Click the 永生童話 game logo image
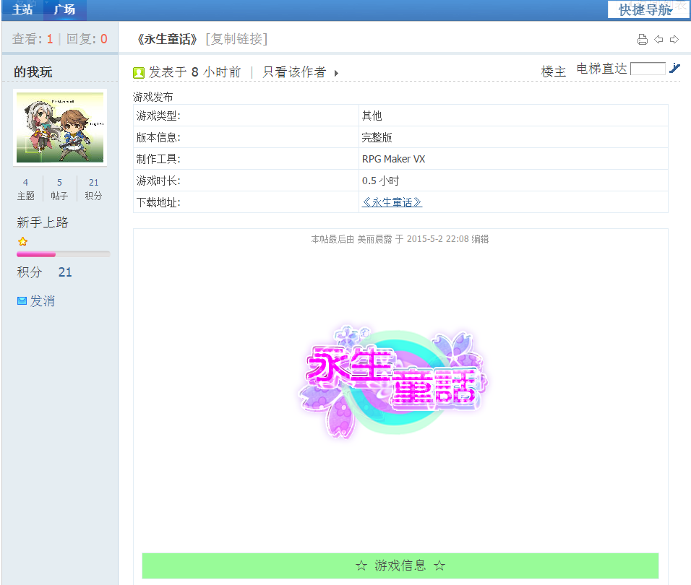Viewport: 691px width, 585px height. pos(393,381)
